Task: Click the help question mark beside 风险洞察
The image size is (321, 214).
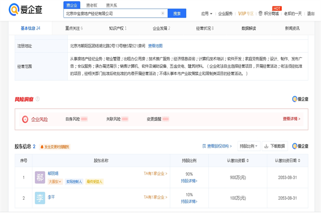Action: (37, 99)
